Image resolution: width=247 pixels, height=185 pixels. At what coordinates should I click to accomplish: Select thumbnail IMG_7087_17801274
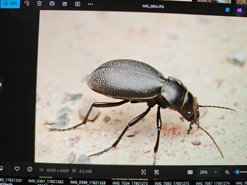coord(212,183)
